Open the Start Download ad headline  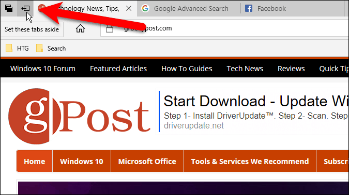point(256,101)
